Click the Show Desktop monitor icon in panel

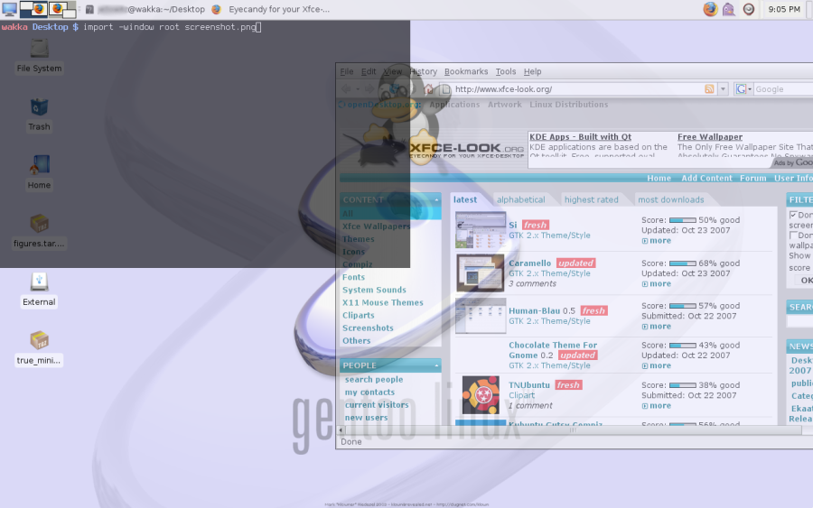(x=9, y=9)
